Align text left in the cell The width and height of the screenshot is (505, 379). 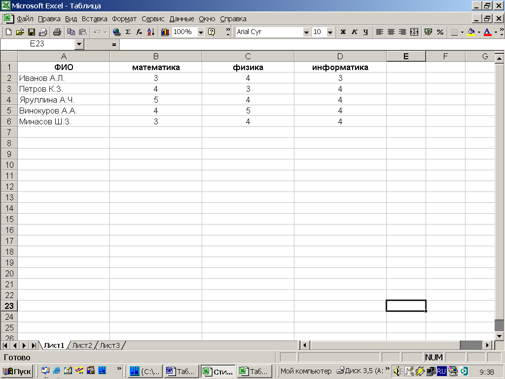[380, 32]
